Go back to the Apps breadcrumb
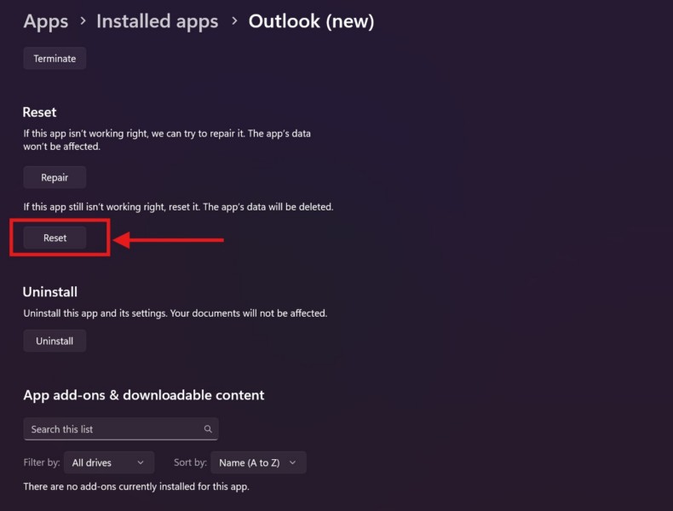The image size is (673, 511). [46, 21]
